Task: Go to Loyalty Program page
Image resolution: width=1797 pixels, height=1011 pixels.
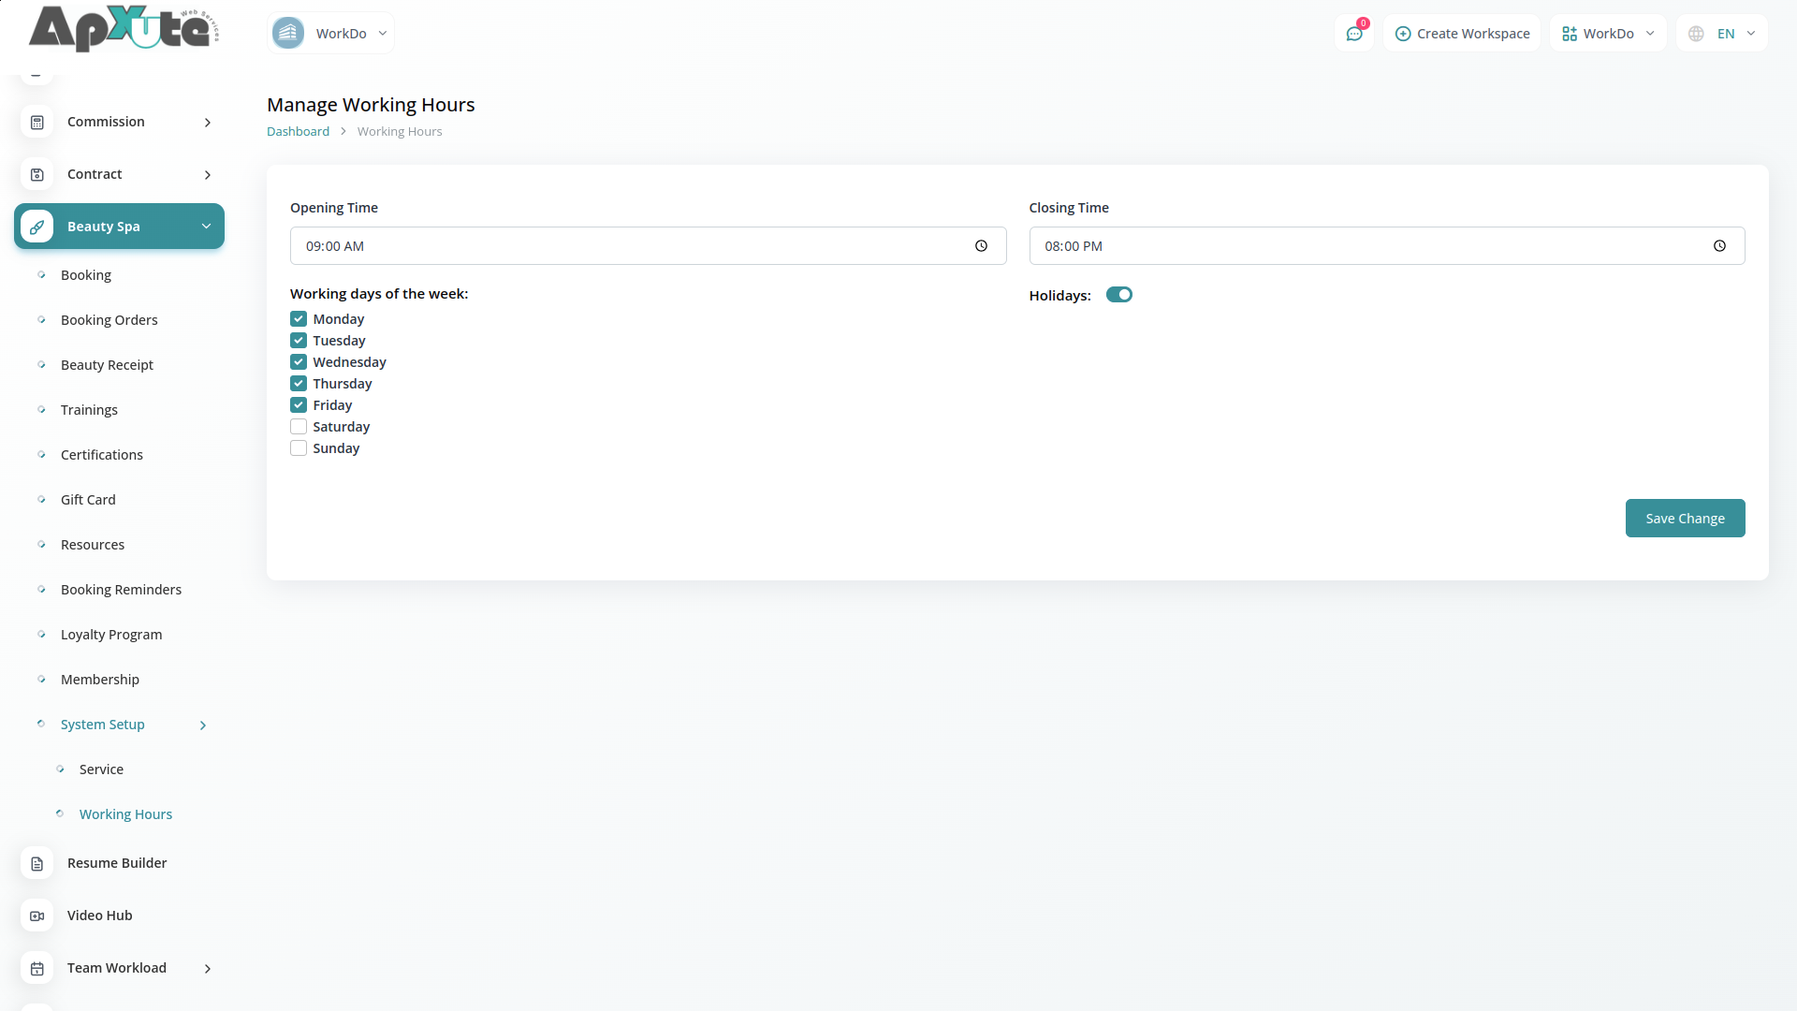Action: [x=111, y=635]
